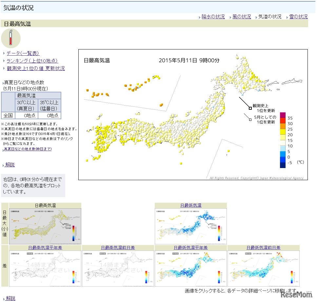The image size is (317, 302).
Task: Click the thermometer icon in the sidebar
Action: (x=11, y=38)
